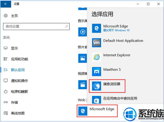
Task: Select 默认应用 in the sidebar
Action: click(18, 70)
